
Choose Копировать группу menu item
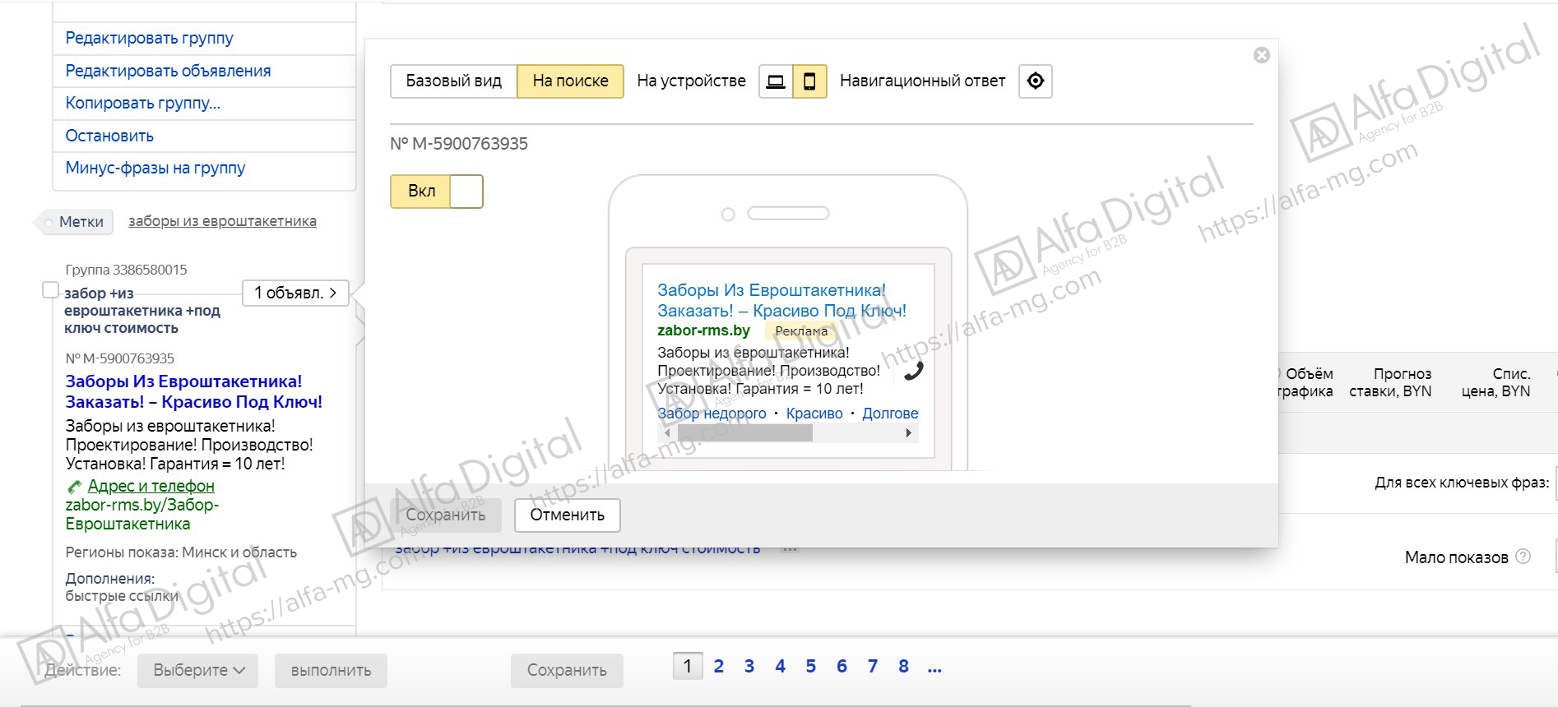coord(142,103)
